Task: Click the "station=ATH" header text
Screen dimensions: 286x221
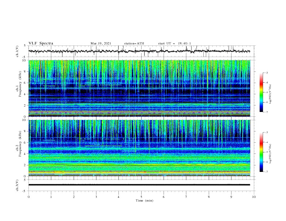Action: [x=134, y=43]
